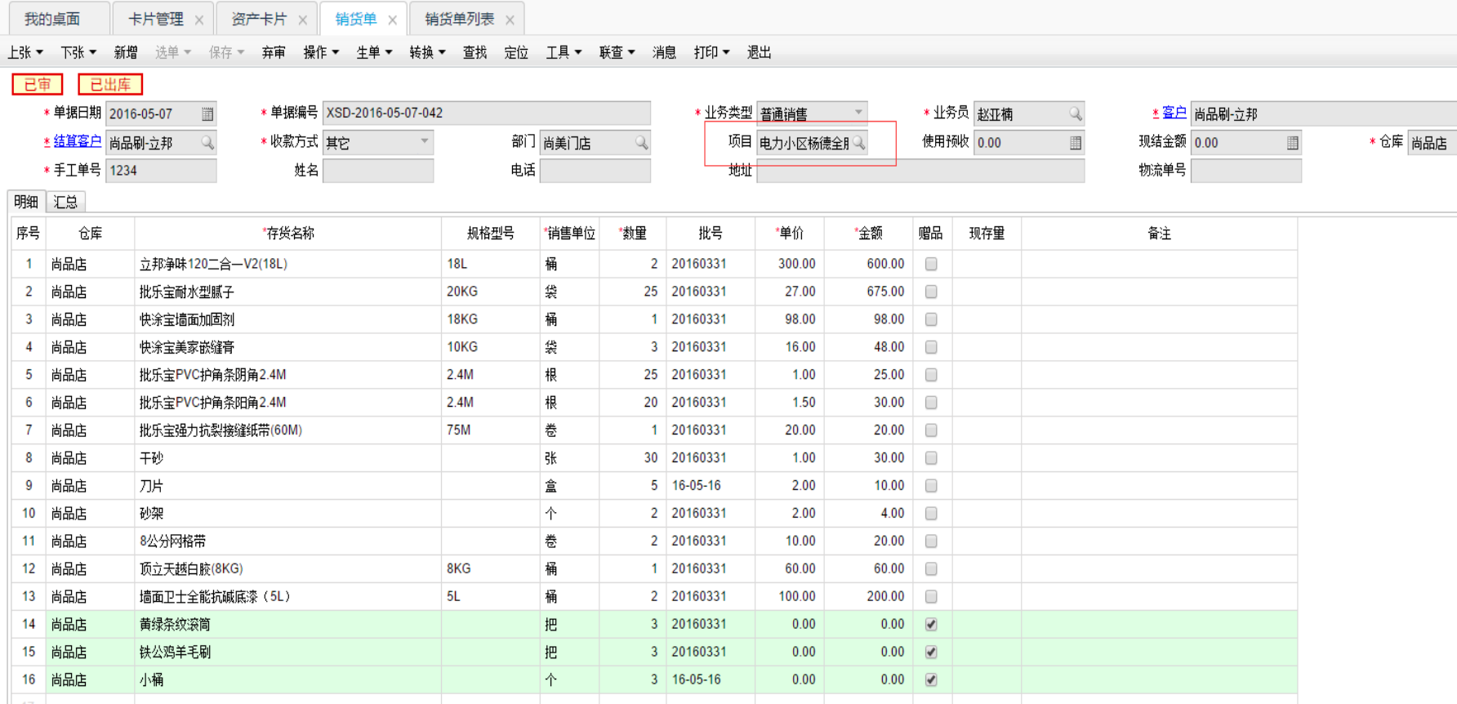Click the 存货名称 column header

[288, 234]
